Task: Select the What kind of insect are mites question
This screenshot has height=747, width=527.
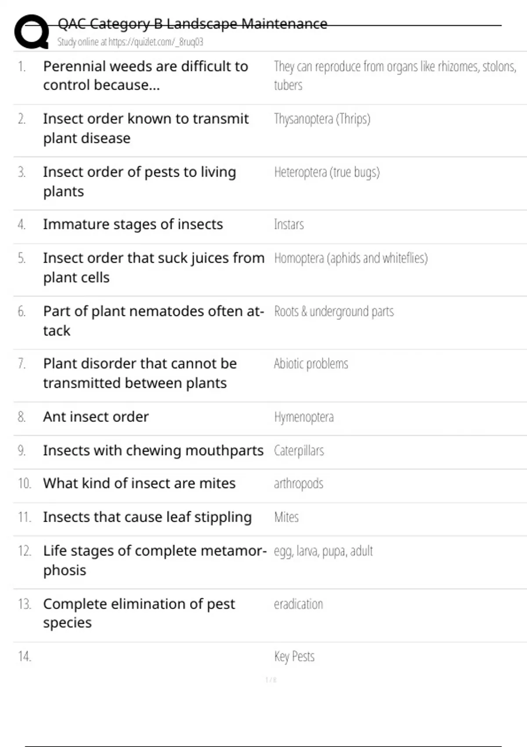Action: (x=139, y=483)
